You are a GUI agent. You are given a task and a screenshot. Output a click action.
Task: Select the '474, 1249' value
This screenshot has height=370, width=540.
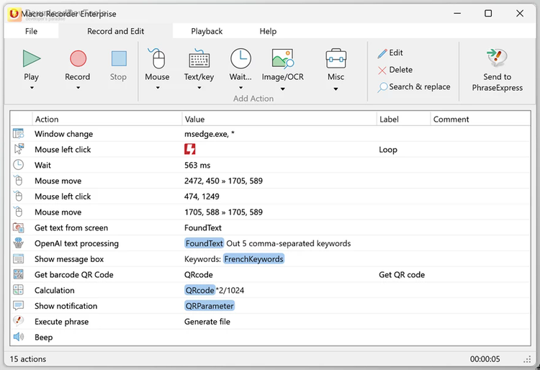tap(202, 197)
